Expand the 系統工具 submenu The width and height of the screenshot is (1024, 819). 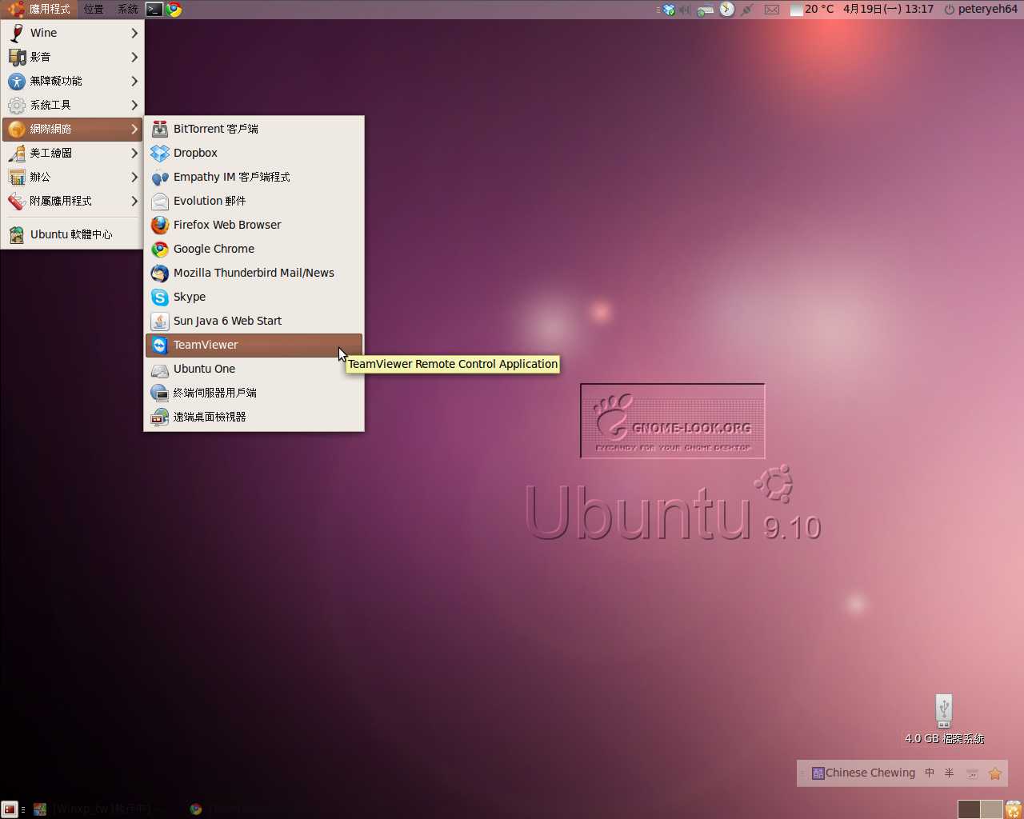(x=72, y=105)
